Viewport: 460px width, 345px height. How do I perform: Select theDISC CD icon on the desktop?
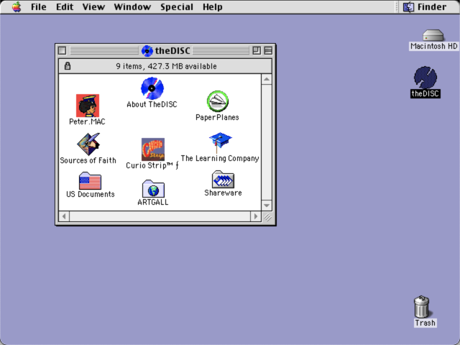click(x=425, y=78)
